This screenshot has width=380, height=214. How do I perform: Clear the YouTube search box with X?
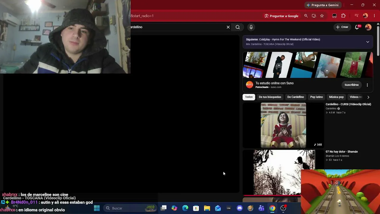(x=228, y=27)
